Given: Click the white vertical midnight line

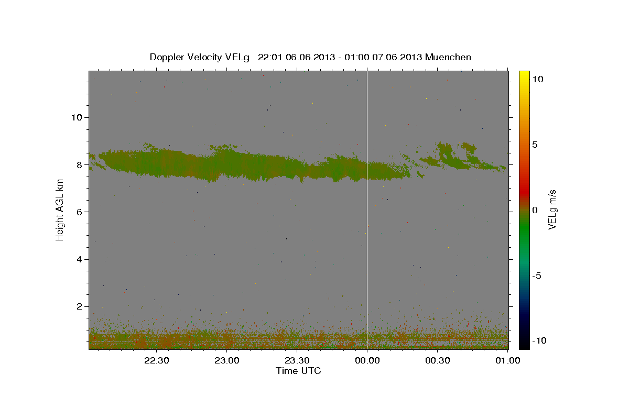Looking at the screenshot, I should click(x=367, y=210).
